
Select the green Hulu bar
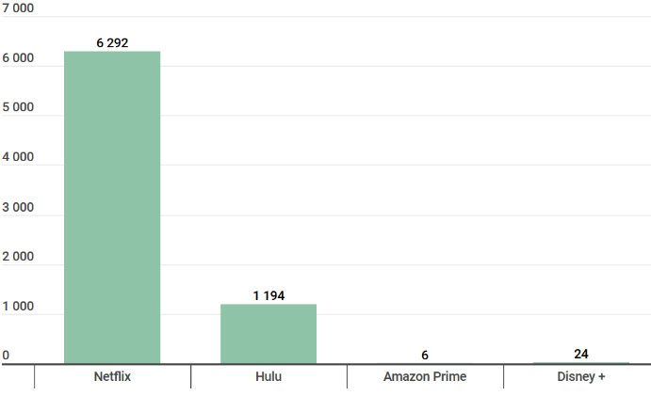point(269,334)
